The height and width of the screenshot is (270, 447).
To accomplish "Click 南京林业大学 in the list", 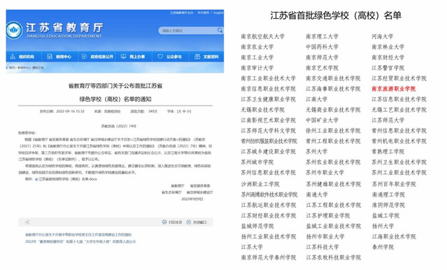I will (x=388, y=47).
